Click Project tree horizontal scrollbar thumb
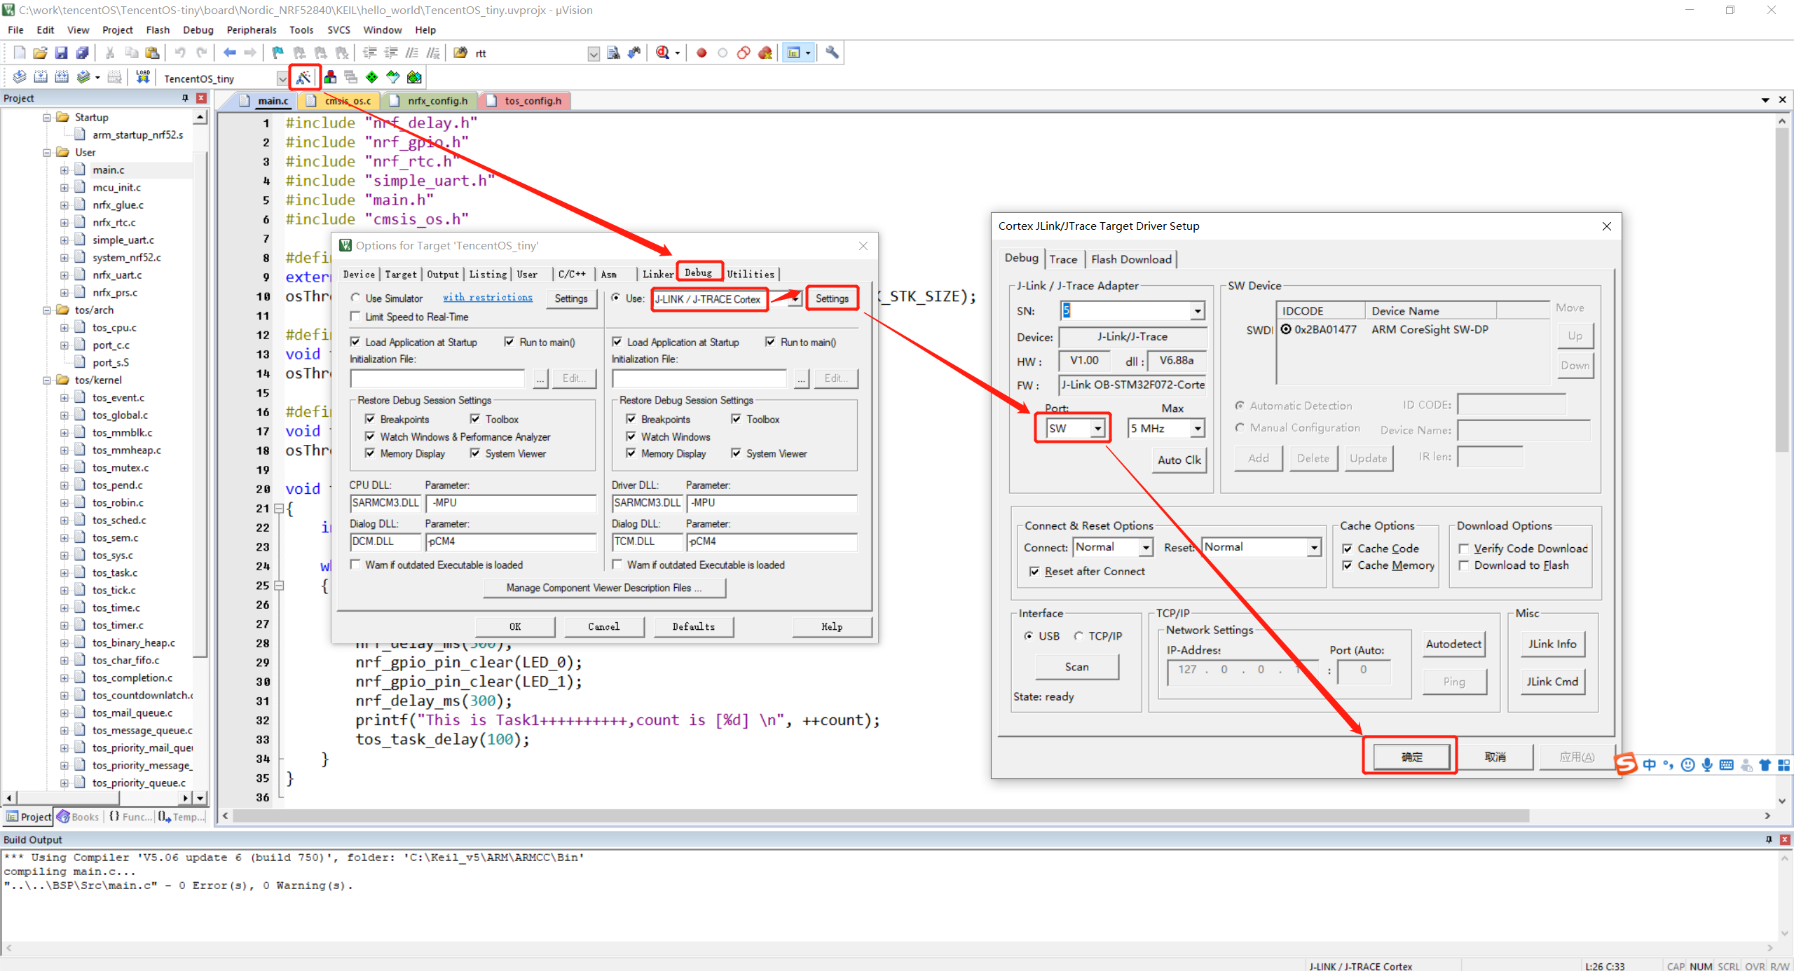Viewport: 1794px width, 971px height. tap(68, 798)
